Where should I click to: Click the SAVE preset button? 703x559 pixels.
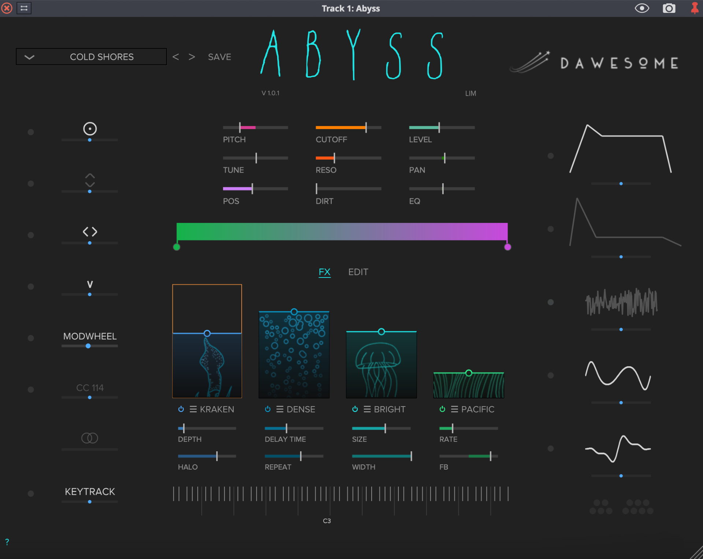[x=219, y=57]
